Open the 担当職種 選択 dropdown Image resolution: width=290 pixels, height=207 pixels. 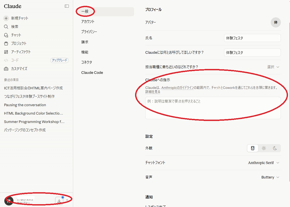point(273,67)
